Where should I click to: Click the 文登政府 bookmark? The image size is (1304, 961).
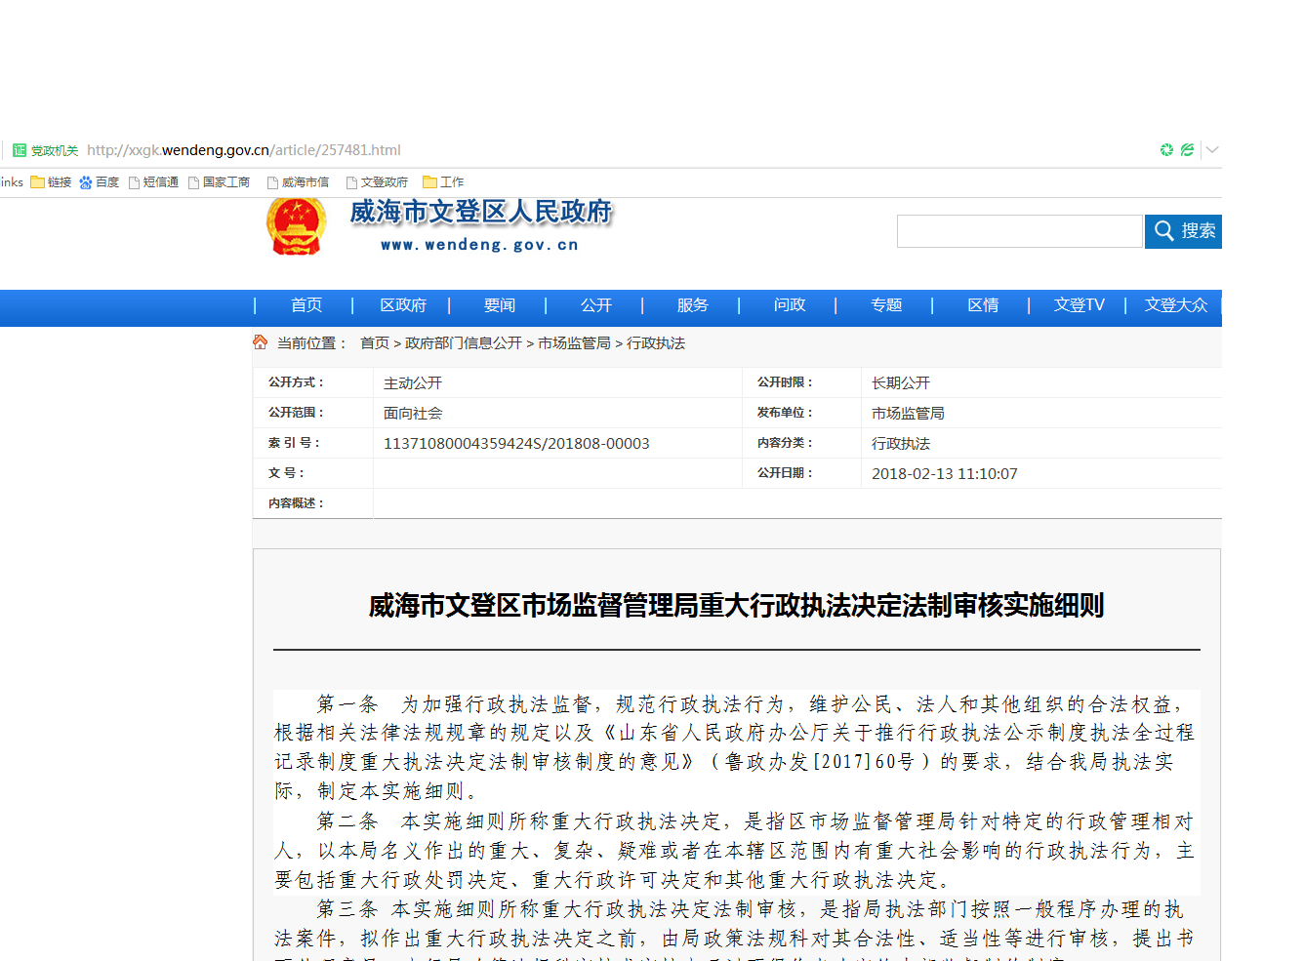[x=377, y=182]
